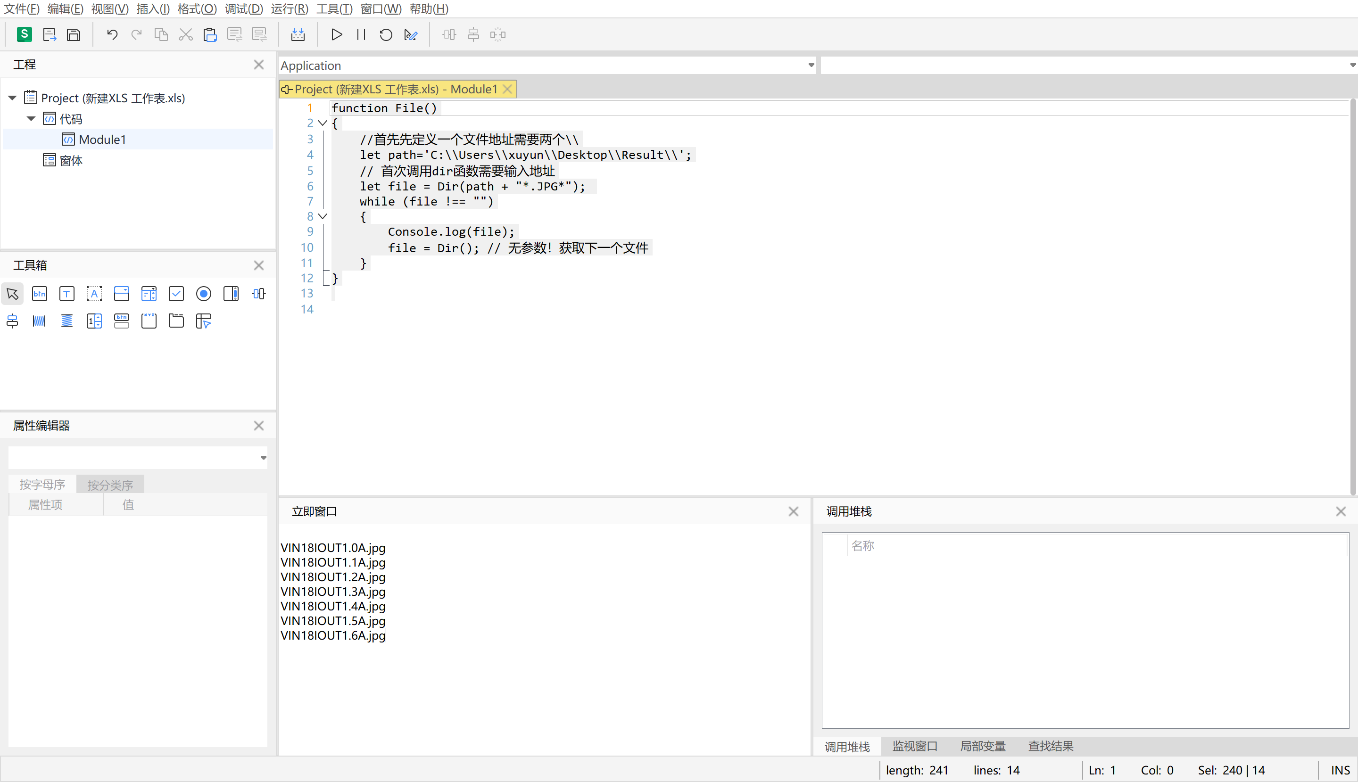Collapse the 代码 folder node
This screenshot has height=782, width=1358.
coord(31,119)
